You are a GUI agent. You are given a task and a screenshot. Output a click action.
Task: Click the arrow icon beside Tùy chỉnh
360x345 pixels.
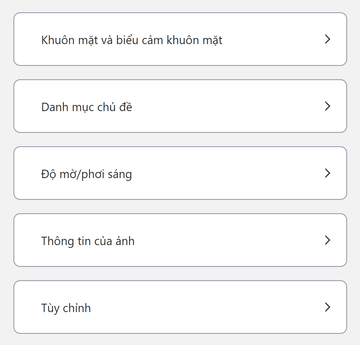coord(328,307)
